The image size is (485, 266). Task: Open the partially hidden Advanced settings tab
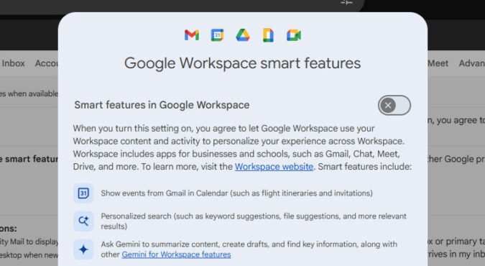pyautogui.click(x=471, y=63)
